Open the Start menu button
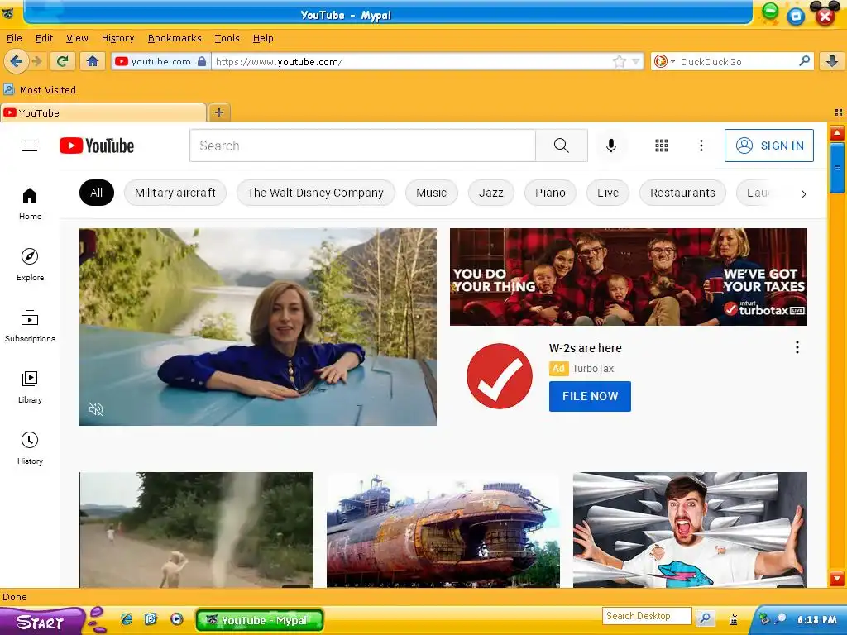The width and height of the screenshot is (847, 635). pyautogui.click(x=41, y=622)
